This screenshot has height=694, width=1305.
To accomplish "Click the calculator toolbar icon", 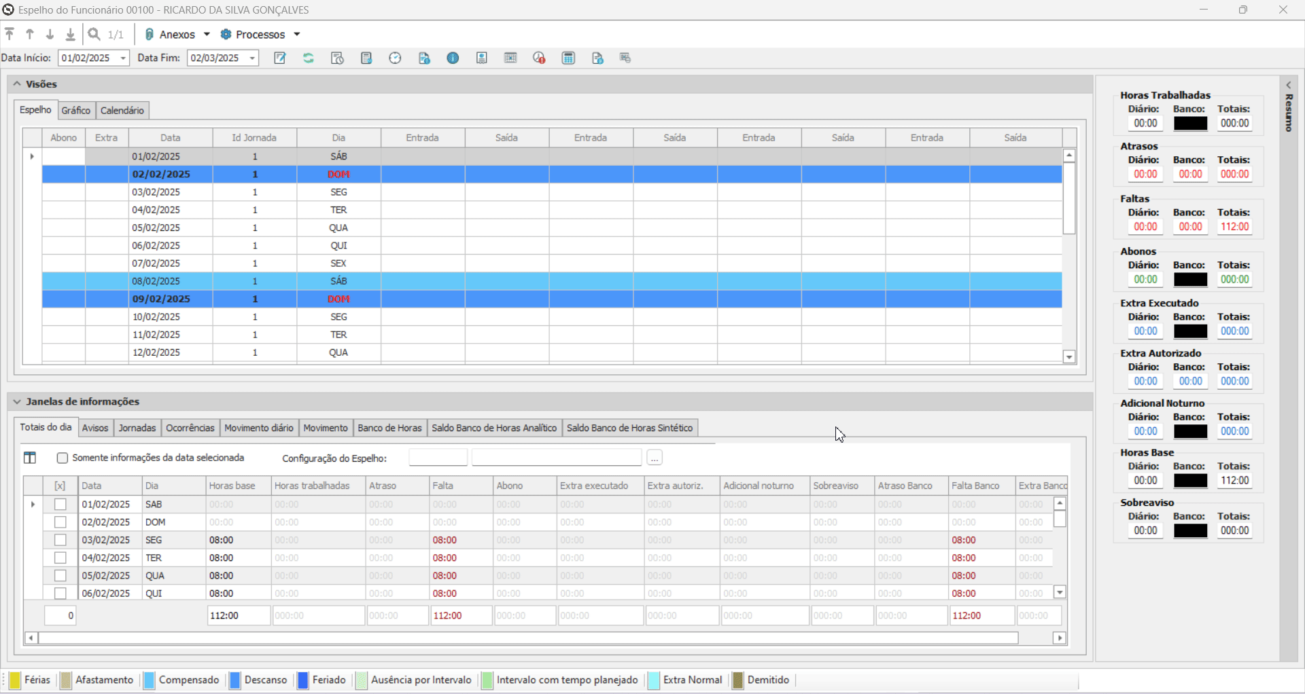I will click(568, 58).
